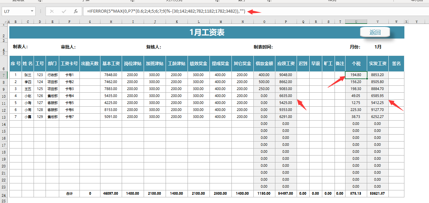Image resolution: width=429 pixels, height=203 pixels.
Task: Select row 24 header
Action: point(4,193)
